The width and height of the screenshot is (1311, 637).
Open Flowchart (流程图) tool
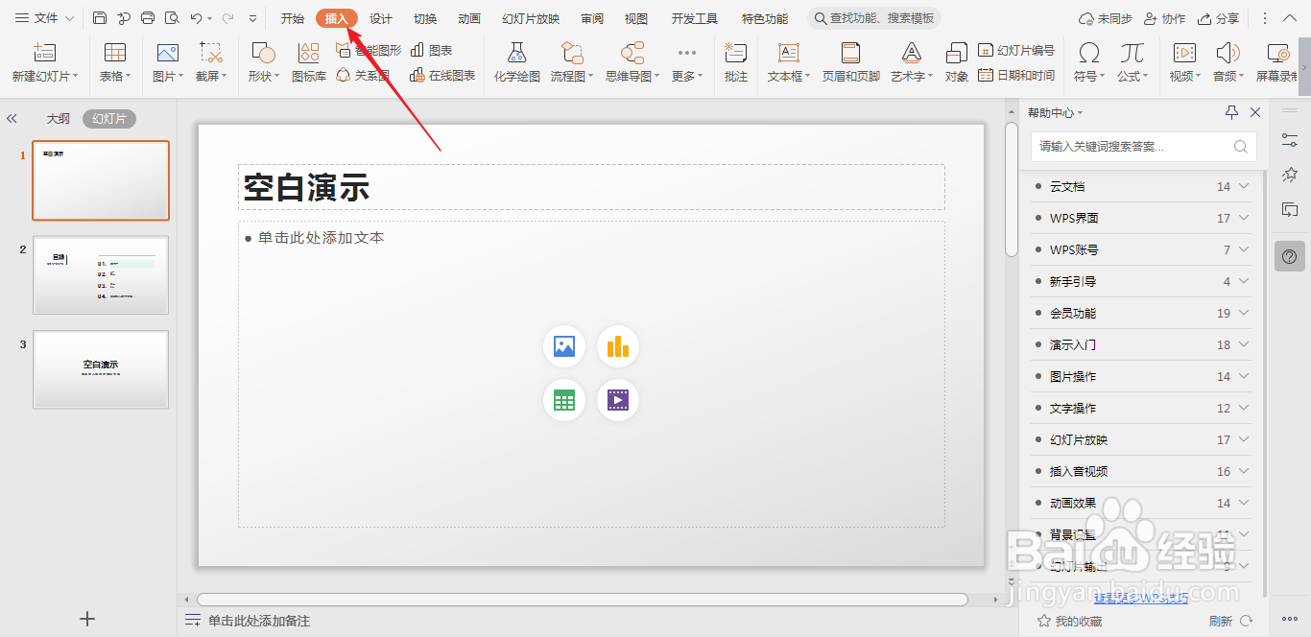572,61
